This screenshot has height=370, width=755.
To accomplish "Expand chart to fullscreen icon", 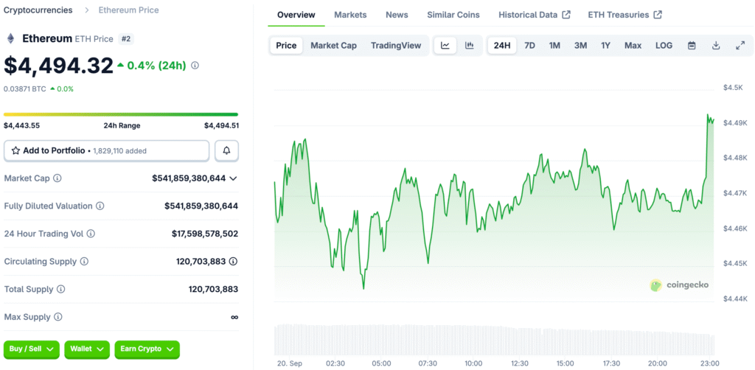I will coord(740,45).
